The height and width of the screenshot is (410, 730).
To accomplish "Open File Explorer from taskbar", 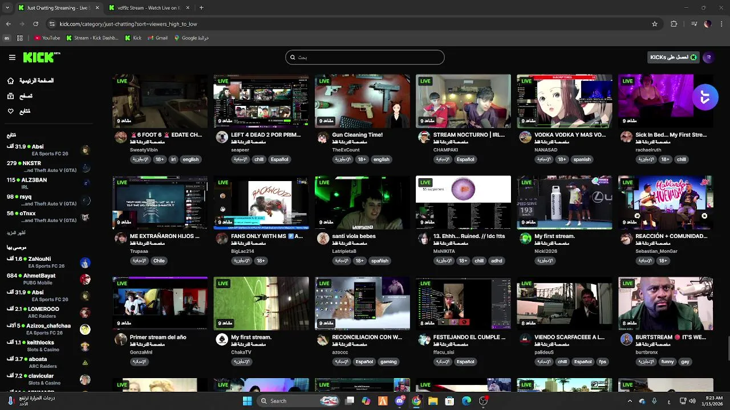I will coord(433,401).
